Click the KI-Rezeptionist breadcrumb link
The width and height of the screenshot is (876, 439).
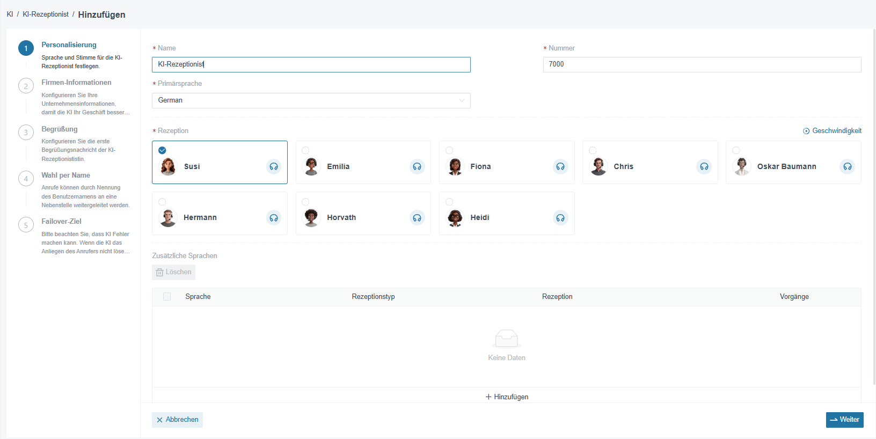46,14
